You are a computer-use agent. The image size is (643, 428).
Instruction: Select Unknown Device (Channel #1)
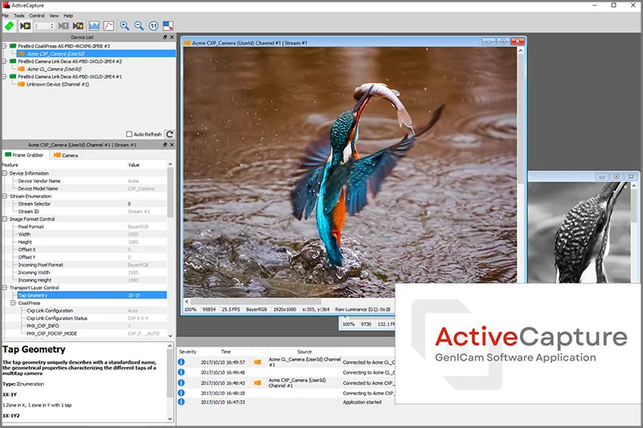[x=57, y=84]
